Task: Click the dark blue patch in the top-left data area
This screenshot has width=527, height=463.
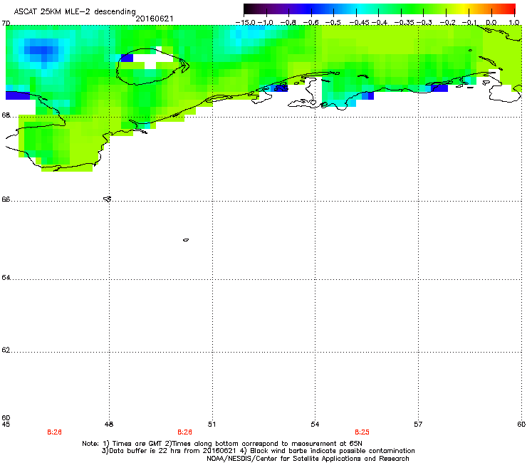Action: 41,50
